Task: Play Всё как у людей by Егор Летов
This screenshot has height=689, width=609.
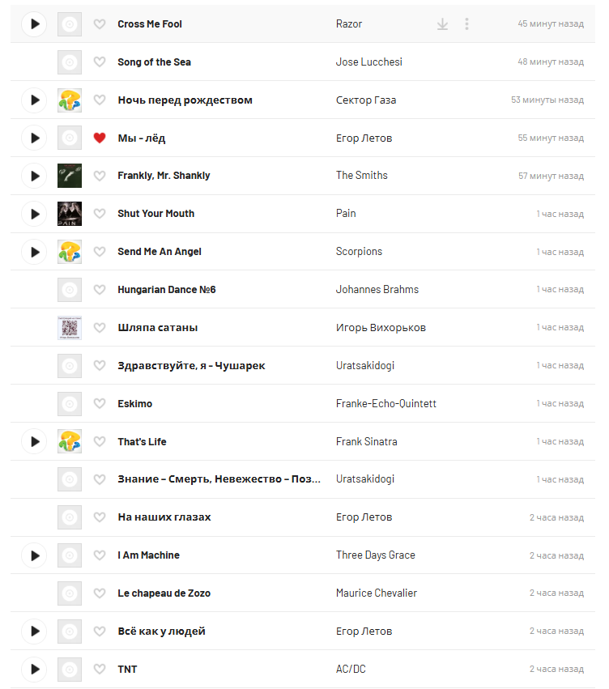Action: point(34,632)
